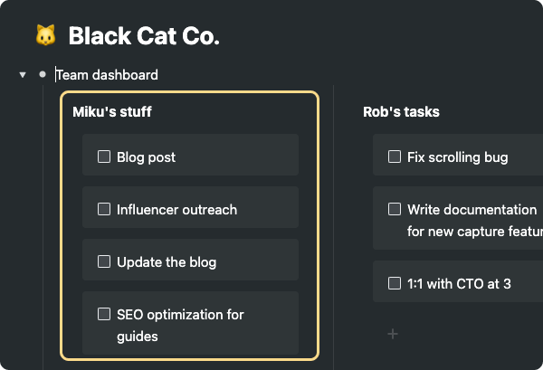Tick the Influencer outreach checkbox
The width and height of the screenshot is (543, 370).
pyautogui.click(x=104, y=210)
